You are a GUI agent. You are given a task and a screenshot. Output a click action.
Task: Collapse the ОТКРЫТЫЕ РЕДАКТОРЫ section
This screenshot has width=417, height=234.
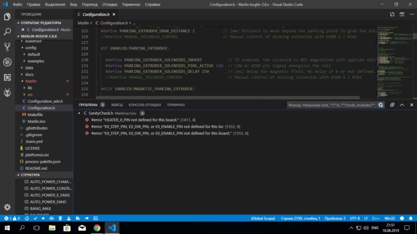pos(44,23)
